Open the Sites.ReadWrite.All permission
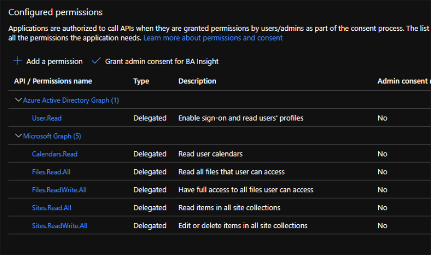 pyautogui.click(x=60, y=226)
